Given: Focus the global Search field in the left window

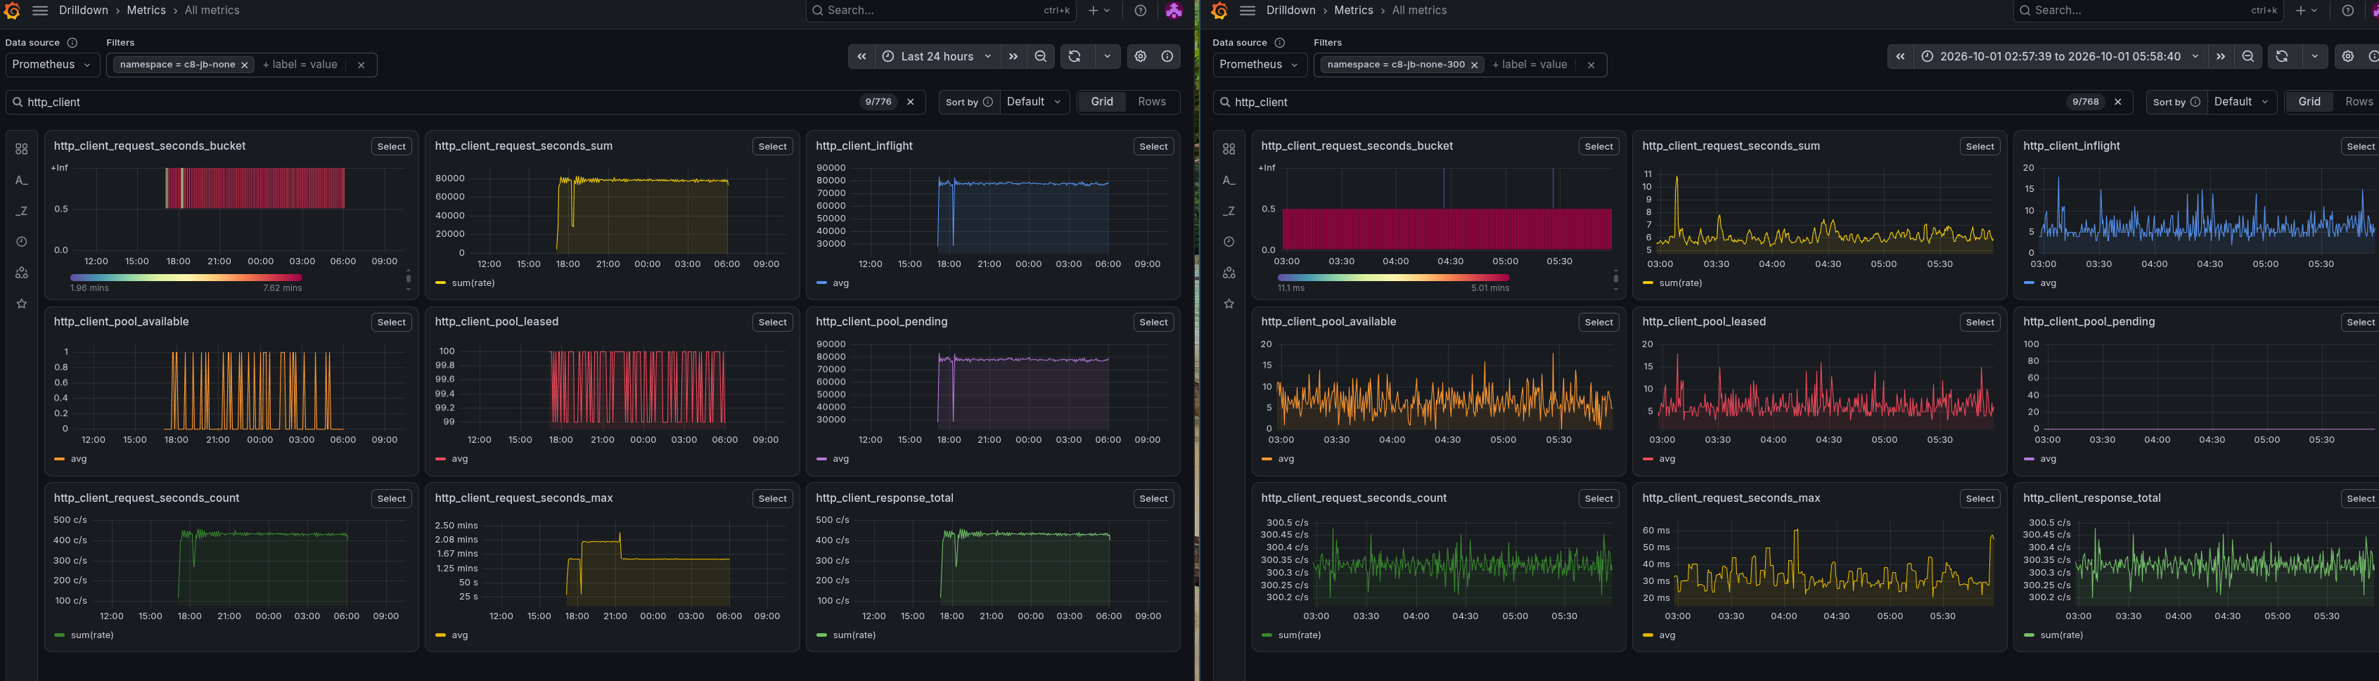Looking at the screenshot, I should (940, 10).
